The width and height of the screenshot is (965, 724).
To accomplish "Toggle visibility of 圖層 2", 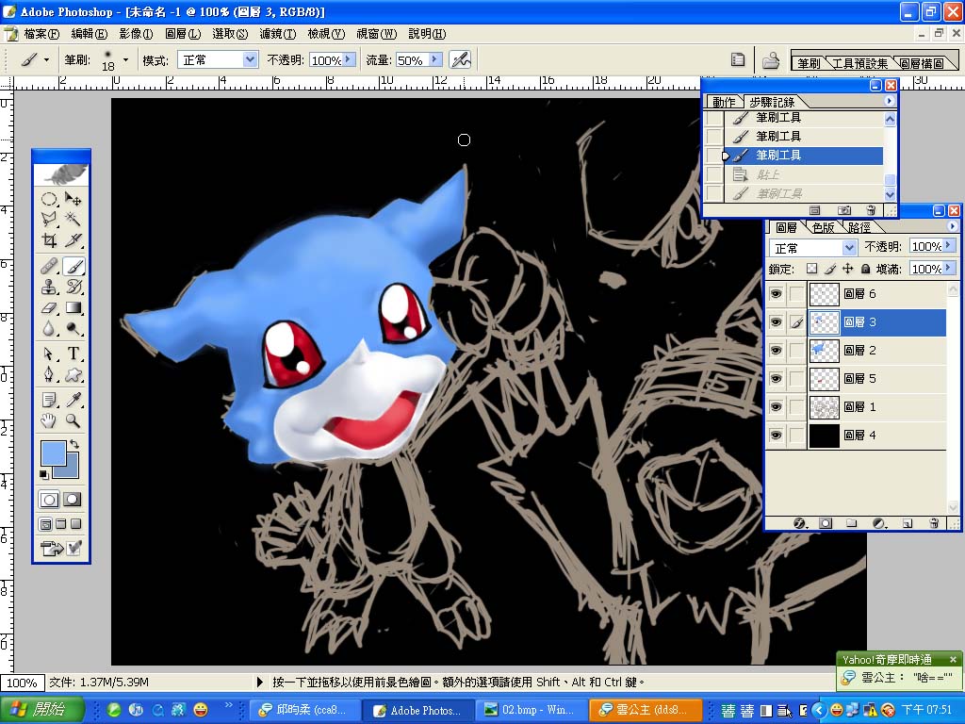I will 777,351.
